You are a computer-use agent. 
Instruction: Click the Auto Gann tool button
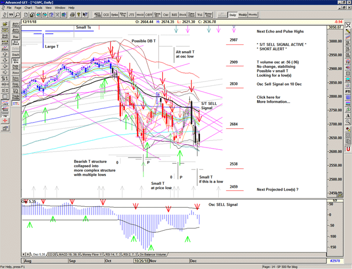[15, 25]
